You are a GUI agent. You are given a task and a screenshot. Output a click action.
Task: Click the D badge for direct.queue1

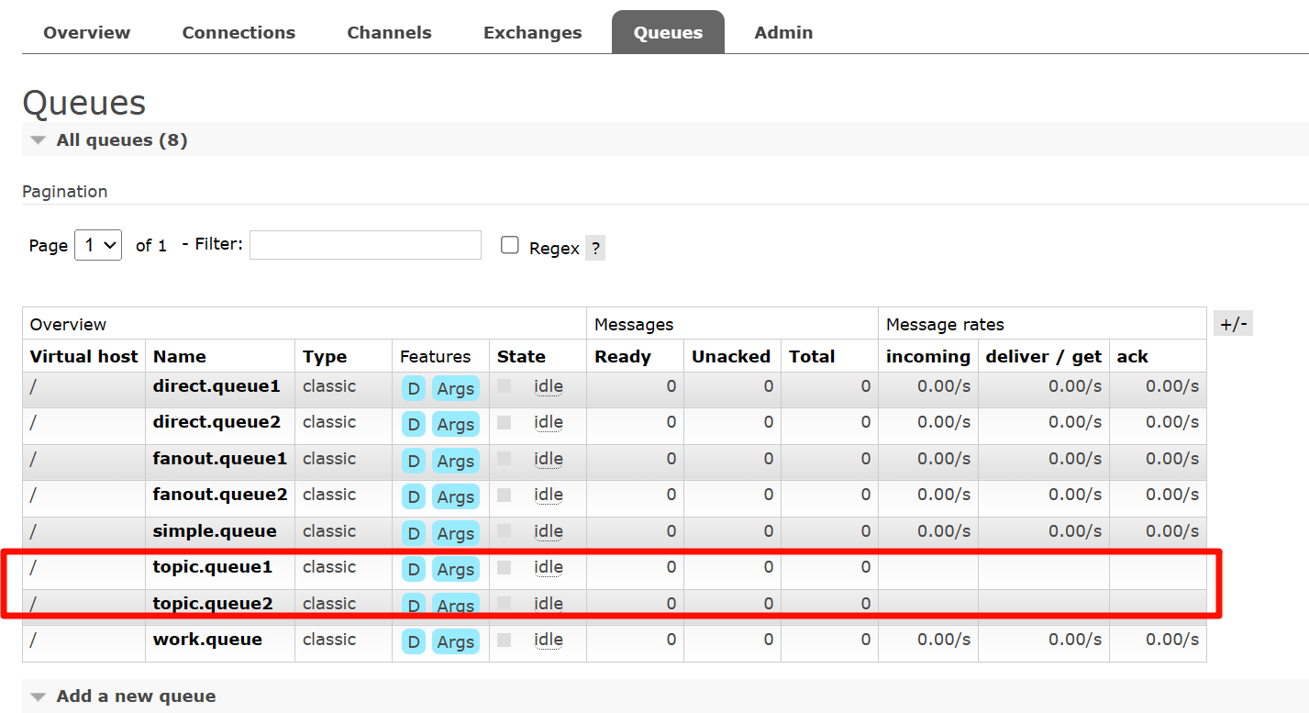[413, 388]
